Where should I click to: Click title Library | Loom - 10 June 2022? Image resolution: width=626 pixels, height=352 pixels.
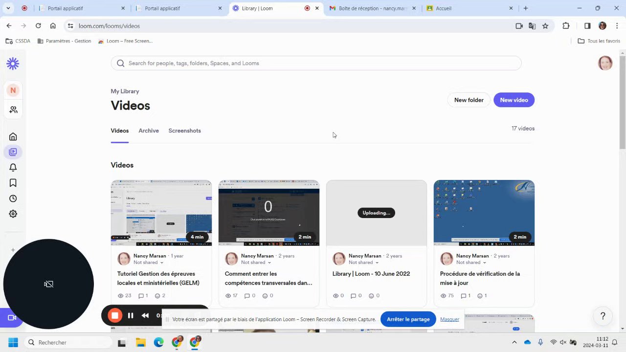coord(371,274)
